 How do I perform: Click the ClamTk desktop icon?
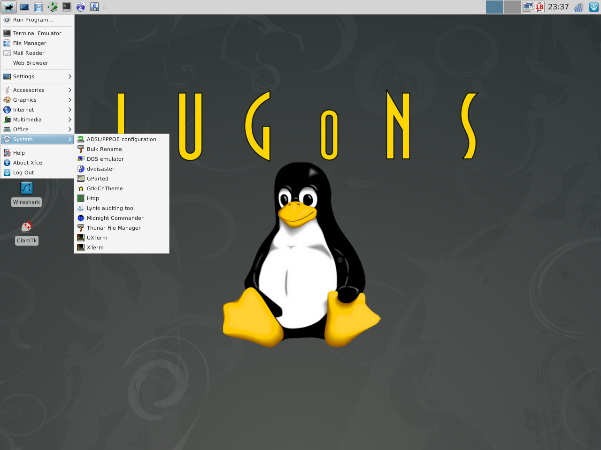[x=27, y=226]
